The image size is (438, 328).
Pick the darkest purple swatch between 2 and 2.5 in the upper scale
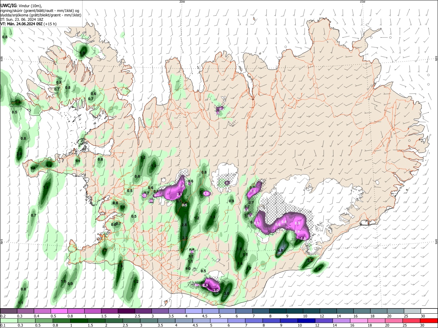pos(126,311)
